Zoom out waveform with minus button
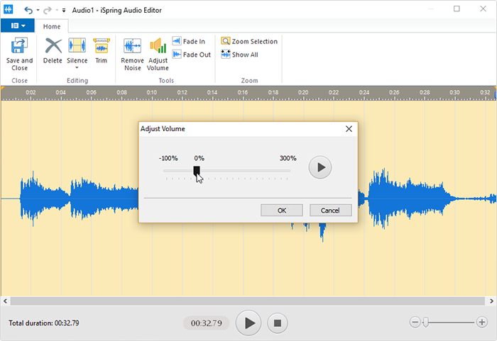 click(415, 323)
